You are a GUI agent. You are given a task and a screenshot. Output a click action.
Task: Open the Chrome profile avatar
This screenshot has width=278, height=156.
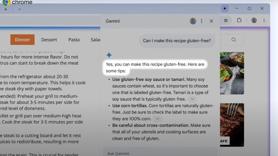254,20
